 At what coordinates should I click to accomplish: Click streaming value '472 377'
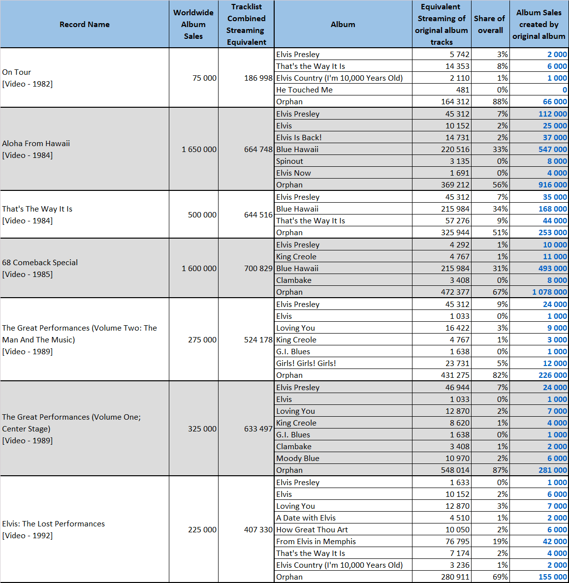(455, 292)
